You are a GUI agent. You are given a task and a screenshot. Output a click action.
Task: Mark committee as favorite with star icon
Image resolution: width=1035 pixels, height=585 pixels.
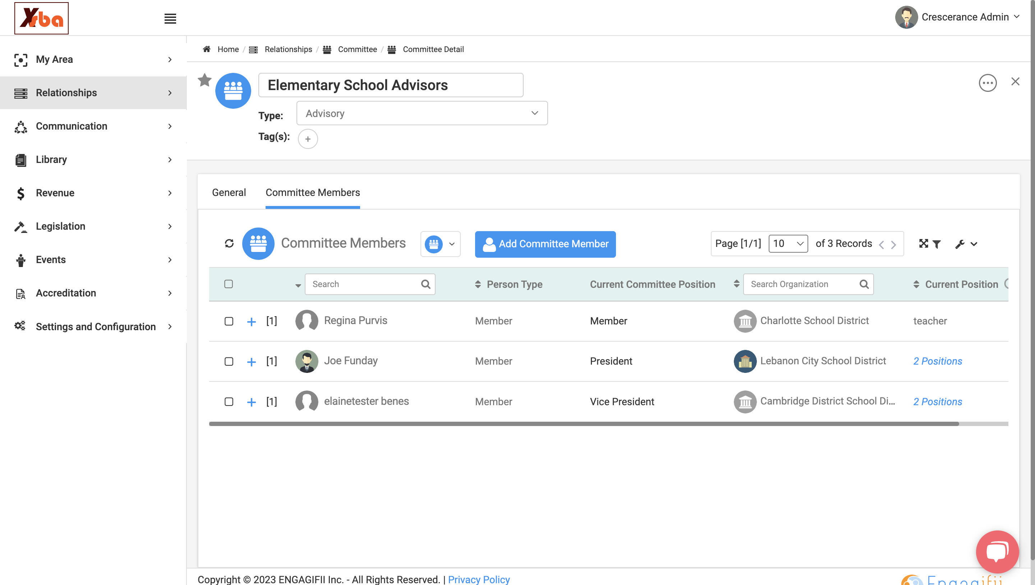tap(204, 80)
